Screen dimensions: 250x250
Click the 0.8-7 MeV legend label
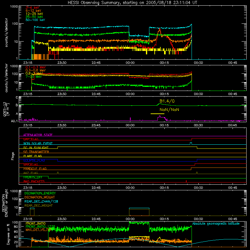(34, 73)
